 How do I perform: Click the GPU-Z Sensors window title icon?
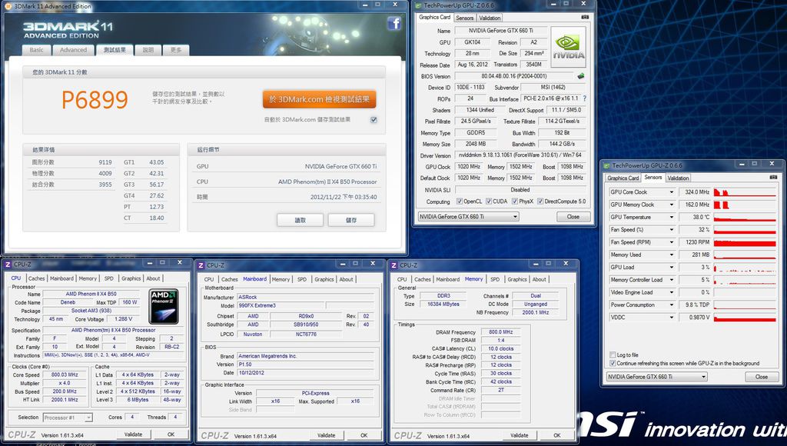pyautogui.click(x=606, y=165)
